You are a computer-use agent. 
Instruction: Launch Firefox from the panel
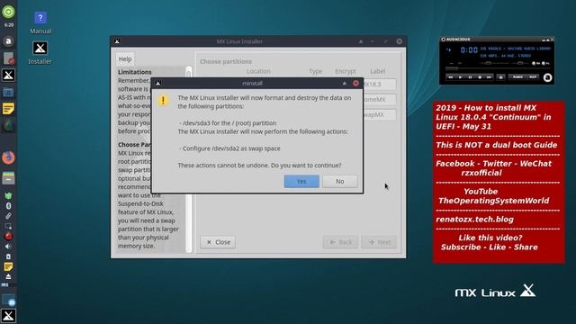(x=8, y=158)
